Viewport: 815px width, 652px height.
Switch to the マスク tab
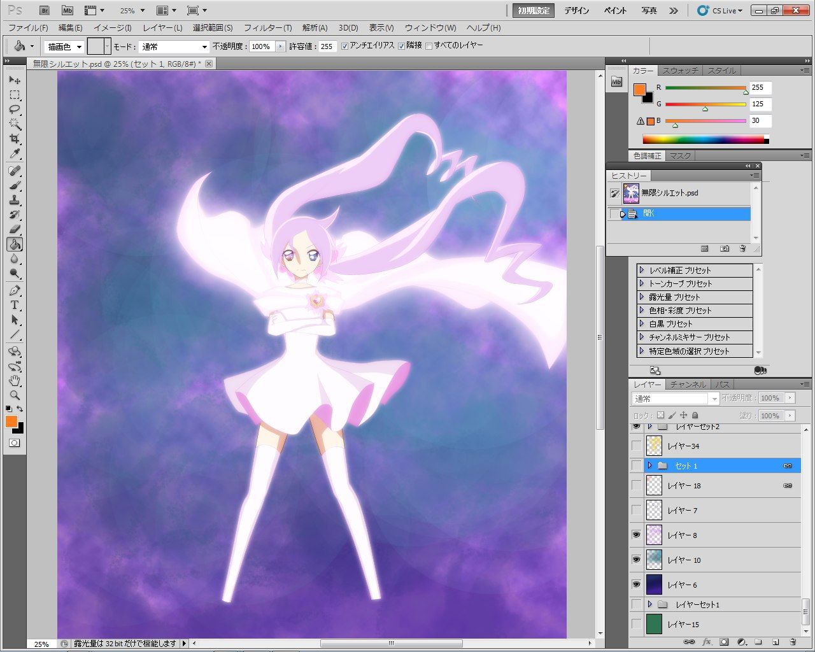point(680,156)
